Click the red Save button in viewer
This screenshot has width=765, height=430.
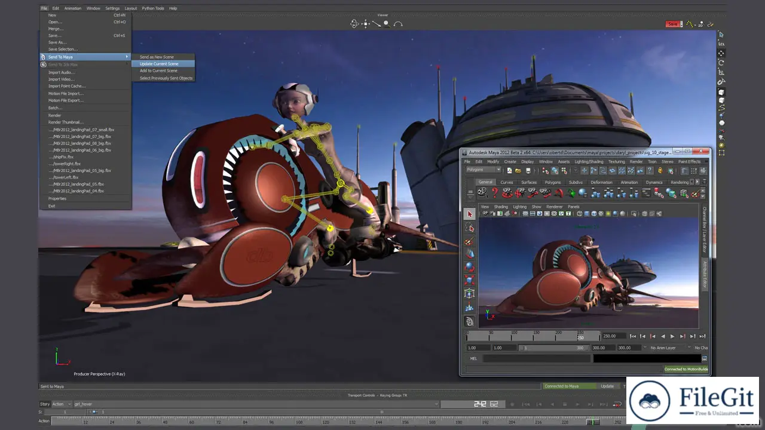coord(673,24)
